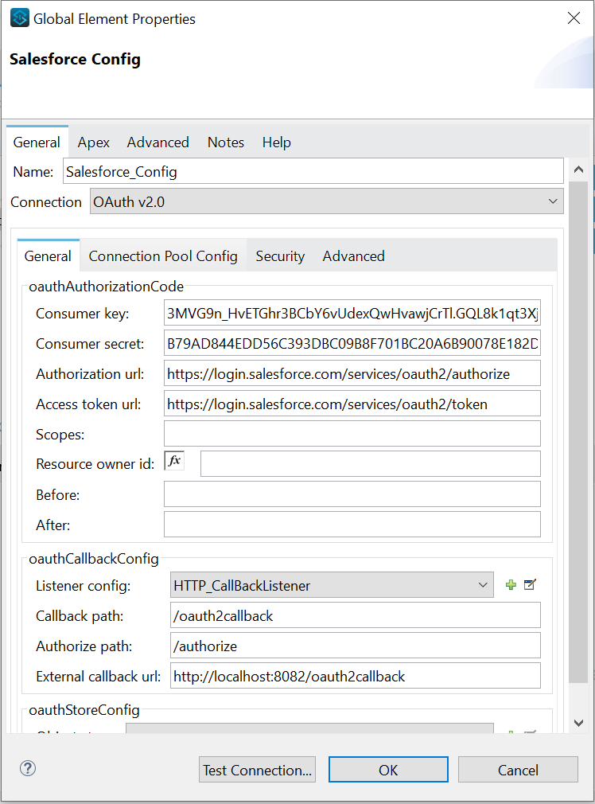The width and height of the screenshot is (595, 804).
Task: Switch to the outer Apex tab
Action: (93, 142)
